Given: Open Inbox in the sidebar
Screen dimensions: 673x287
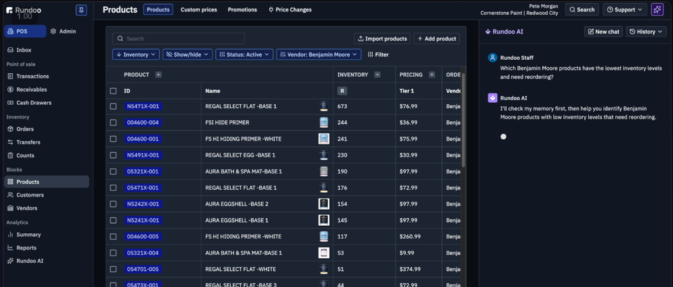Looking at the screenshot, I should pos(24,50).
